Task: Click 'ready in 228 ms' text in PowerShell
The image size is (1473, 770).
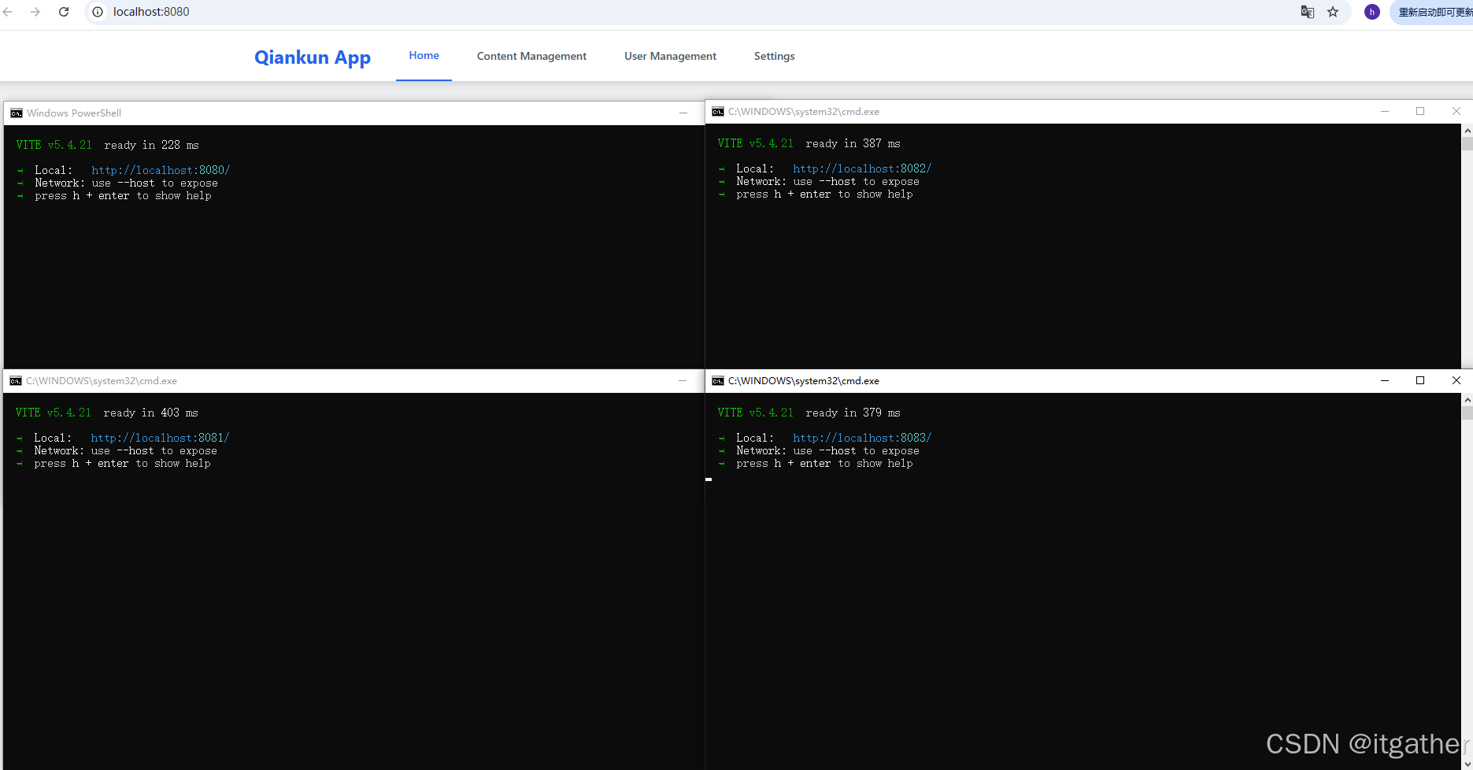Action: click(x=151, y=145)
